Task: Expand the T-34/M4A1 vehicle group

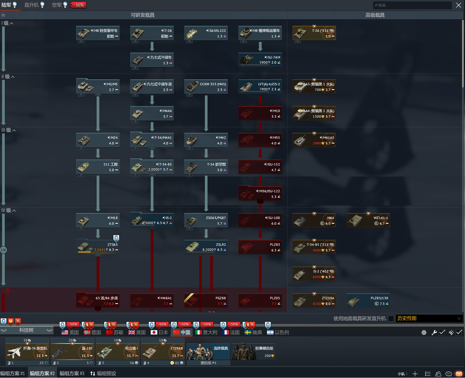Action: tap(152, 148)
